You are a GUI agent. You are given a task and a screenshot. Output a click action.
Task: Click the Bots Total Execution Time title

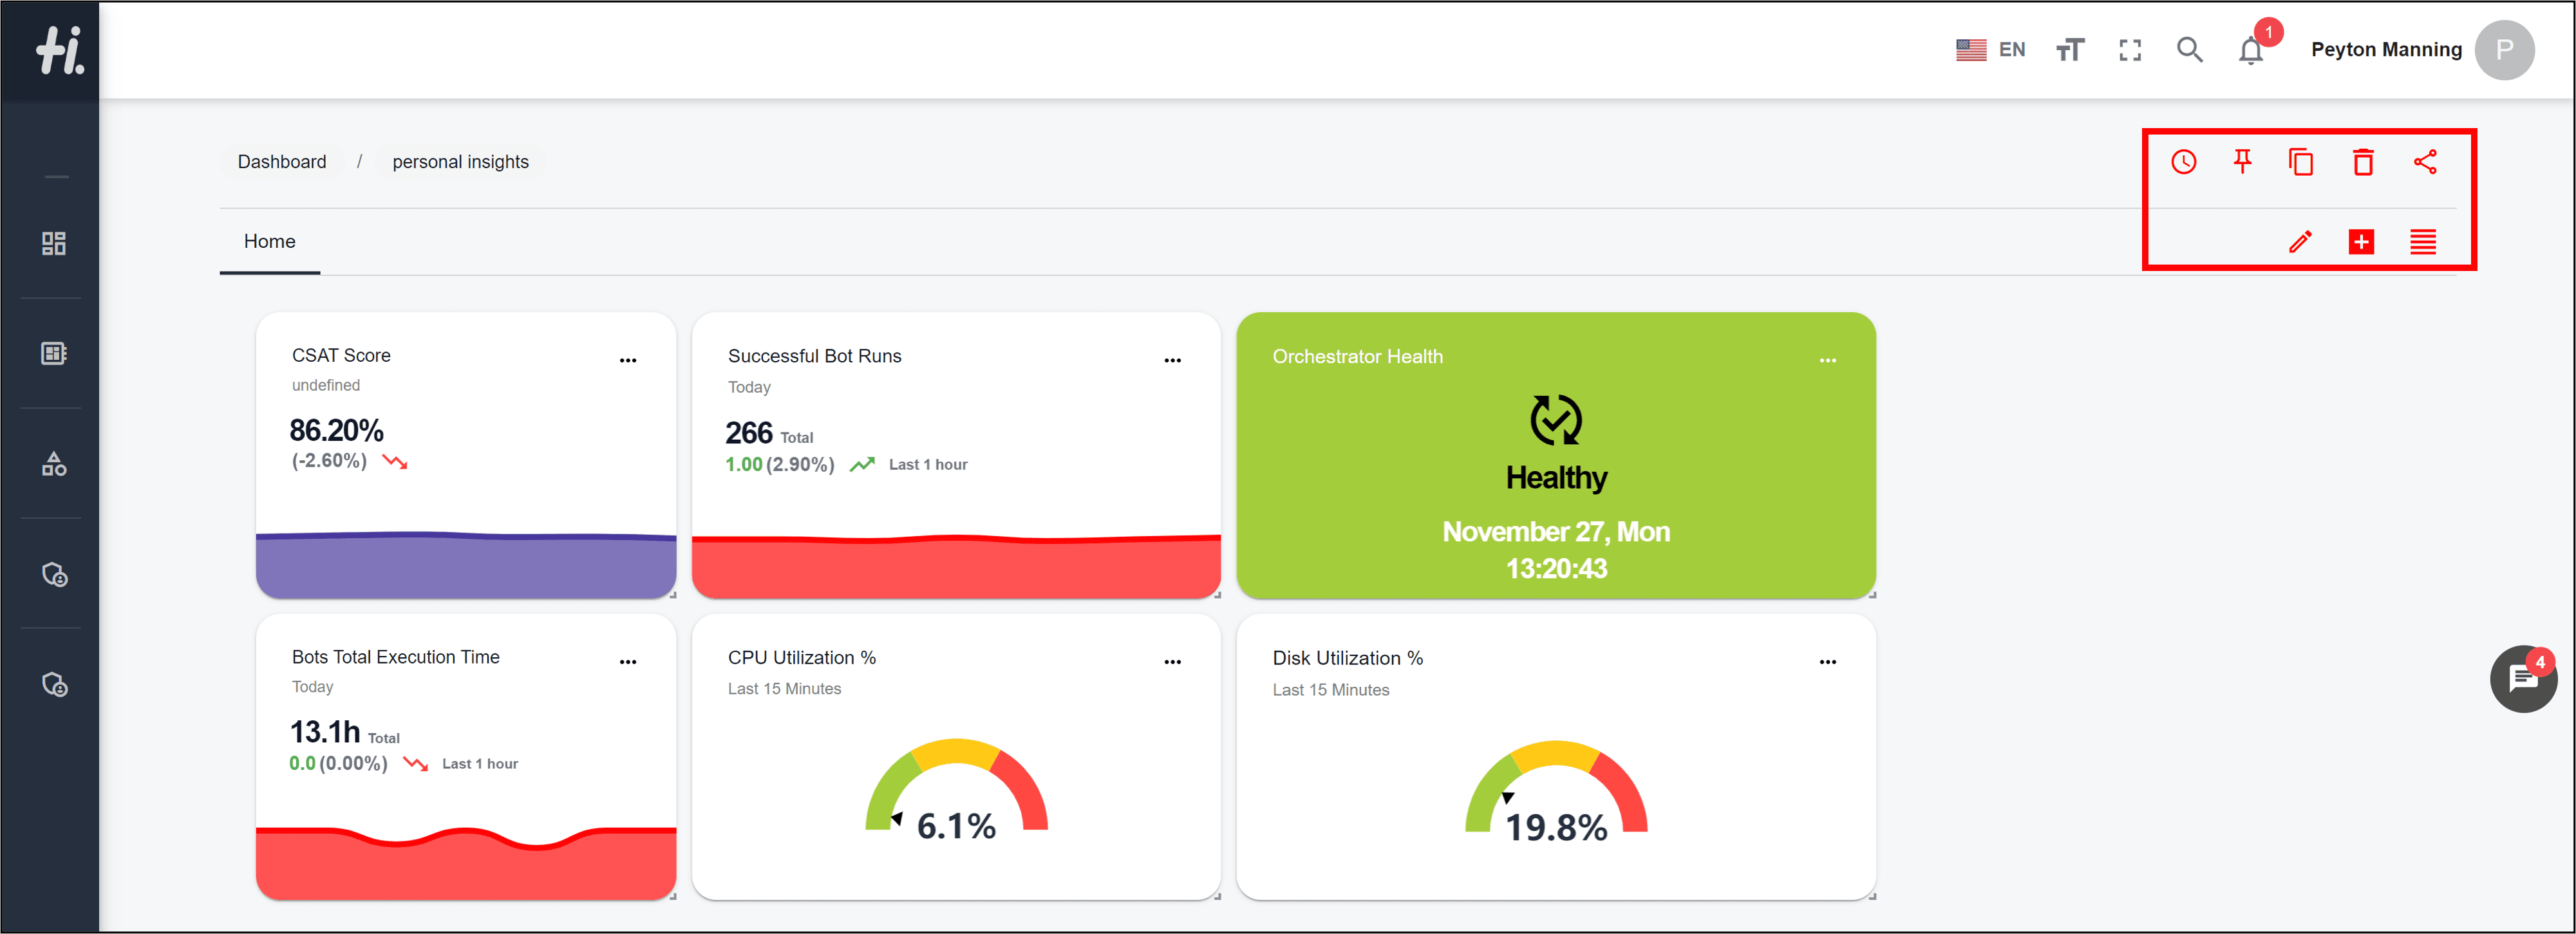[x=395, y=657]
